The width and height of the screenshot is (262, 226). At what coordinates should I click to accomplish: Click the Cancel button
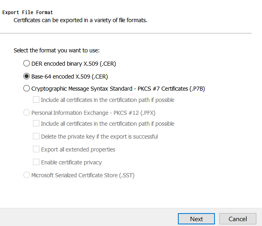pos(238,219)
